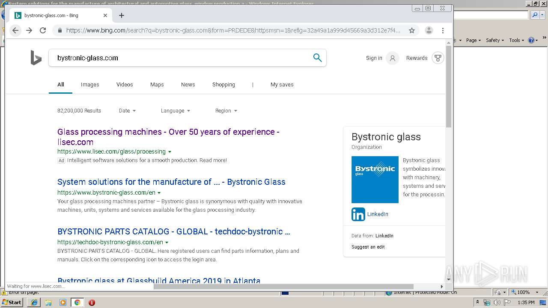Open the Windows Start menu
548x308 pixels.
[12, 302]
